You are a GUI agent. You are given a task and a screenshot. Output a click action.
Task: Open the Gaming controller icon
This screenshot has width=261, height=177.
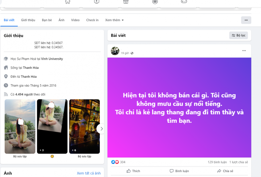184,2
